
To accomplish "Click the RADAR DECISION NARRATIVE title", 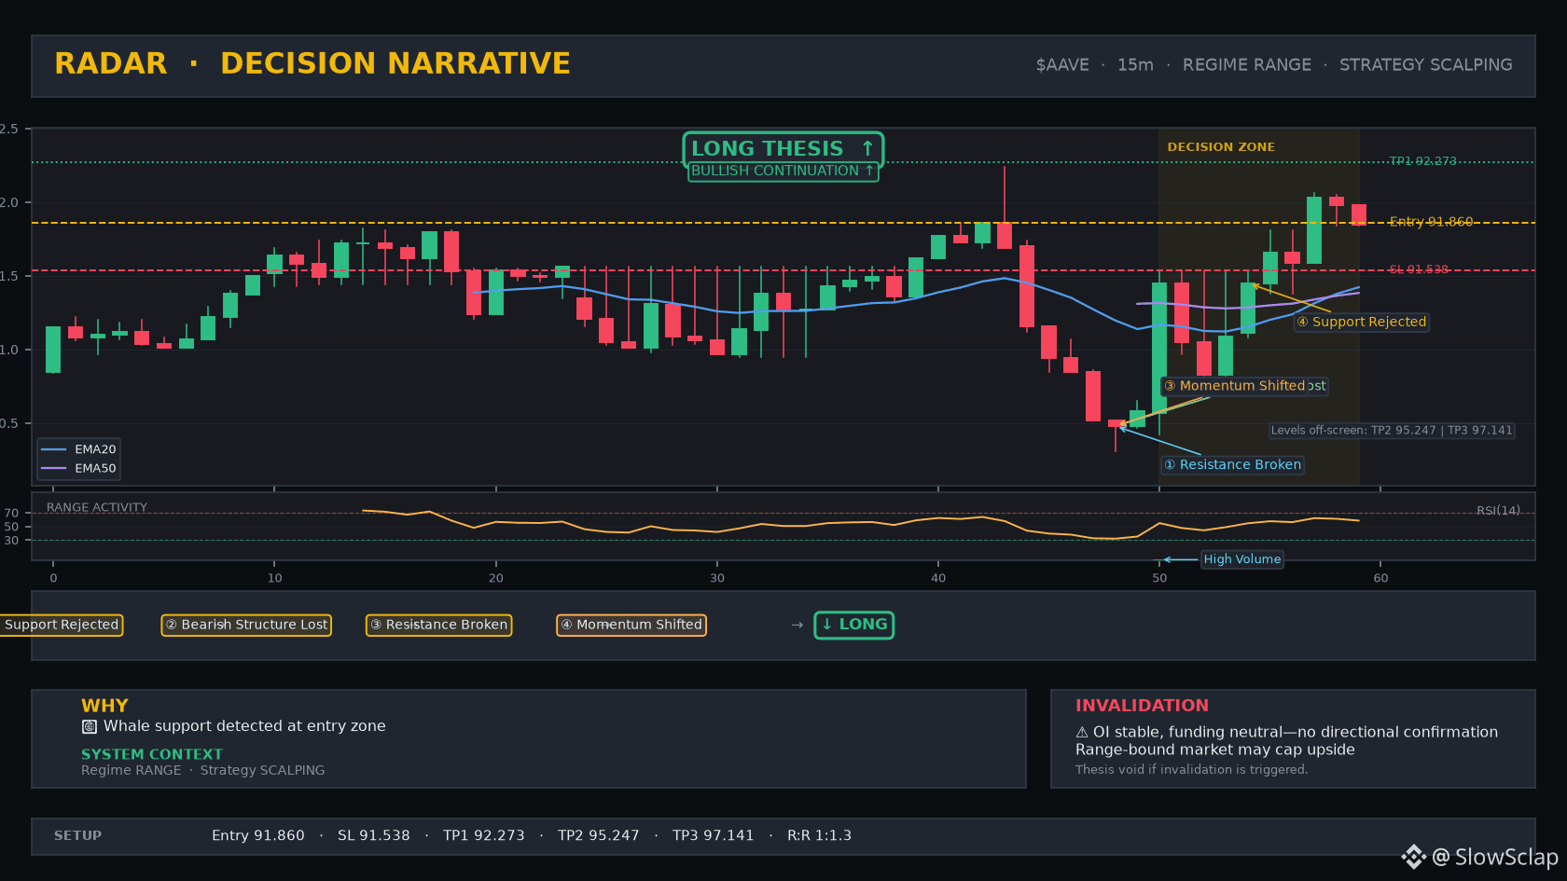I will click(x=312, y=63).
